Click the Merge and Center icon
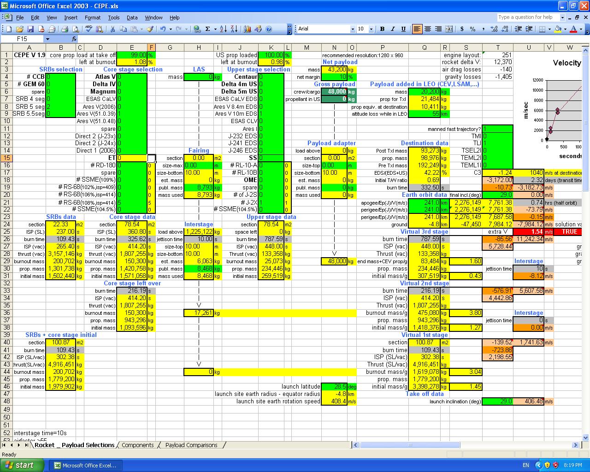This screenshot has height=472, width=590. point(449,29)
